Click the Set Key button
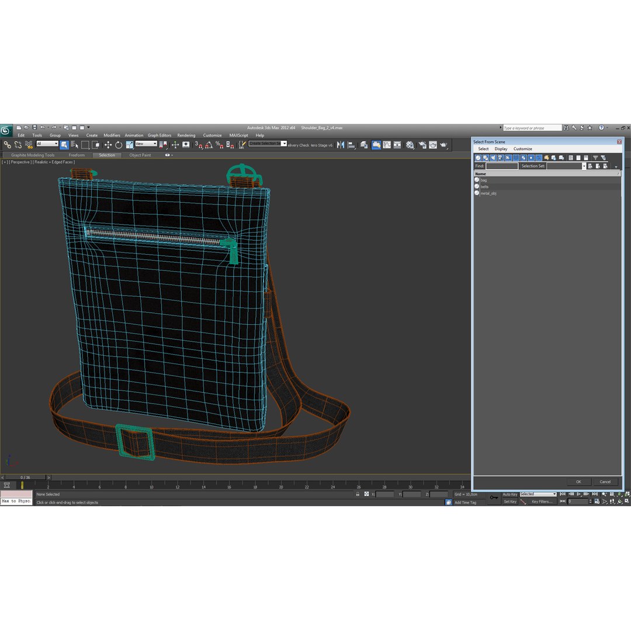 click(509, 501)
